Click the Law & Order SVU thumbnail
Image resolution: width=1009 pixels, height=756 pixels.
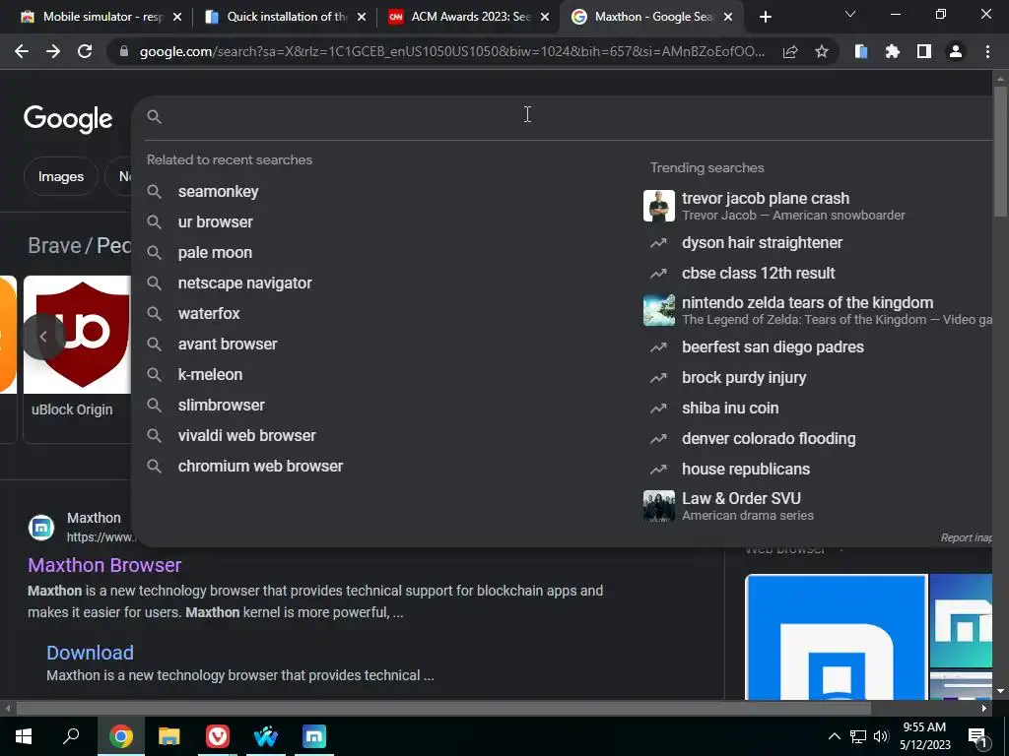(x=659, y=506)
